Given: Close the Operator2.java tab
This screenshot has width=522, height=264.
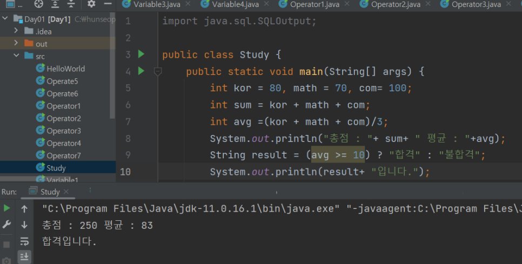Looking at the screenshot, I should [x=428, y=4].
